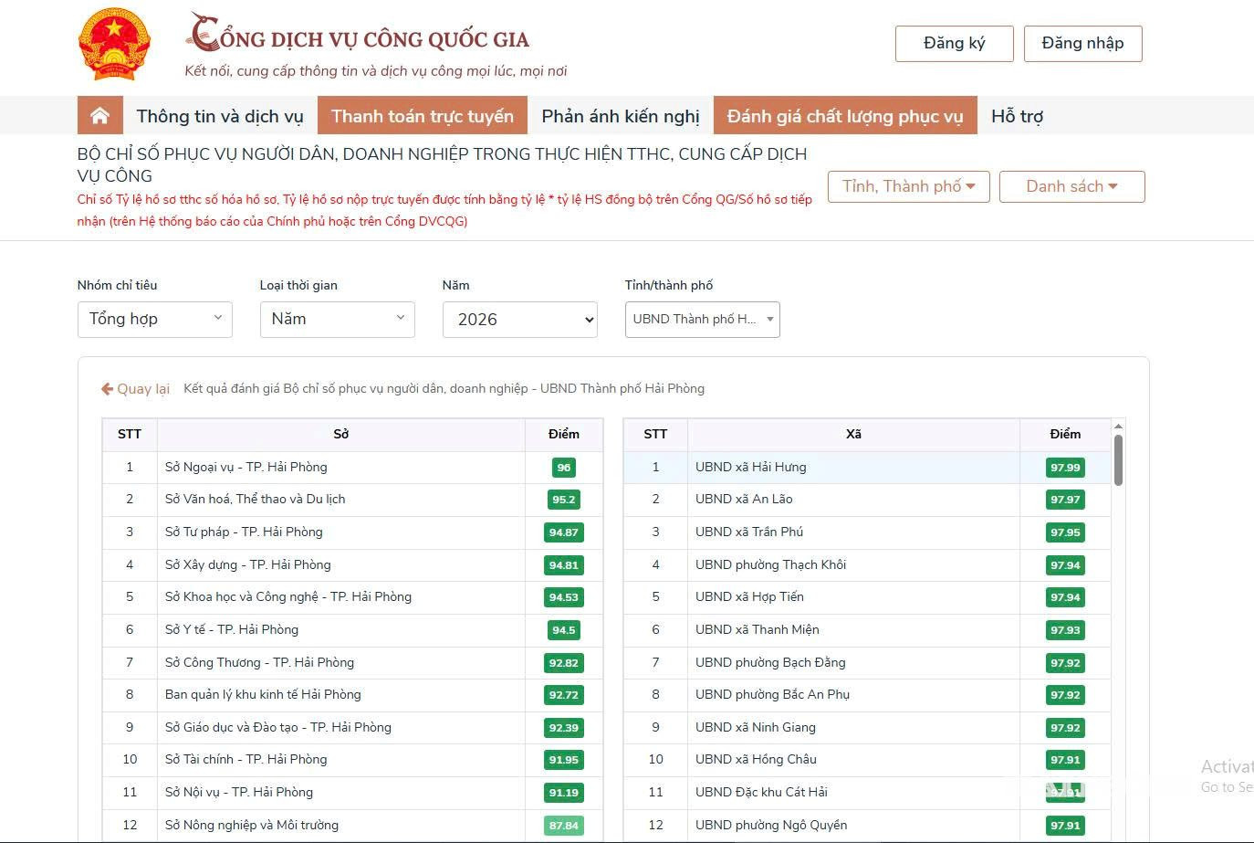Select Sở Văn hoá, Thể thao và Du lịch
Image resolution: width=1254 pixels, height=843 pixels.
352,500
